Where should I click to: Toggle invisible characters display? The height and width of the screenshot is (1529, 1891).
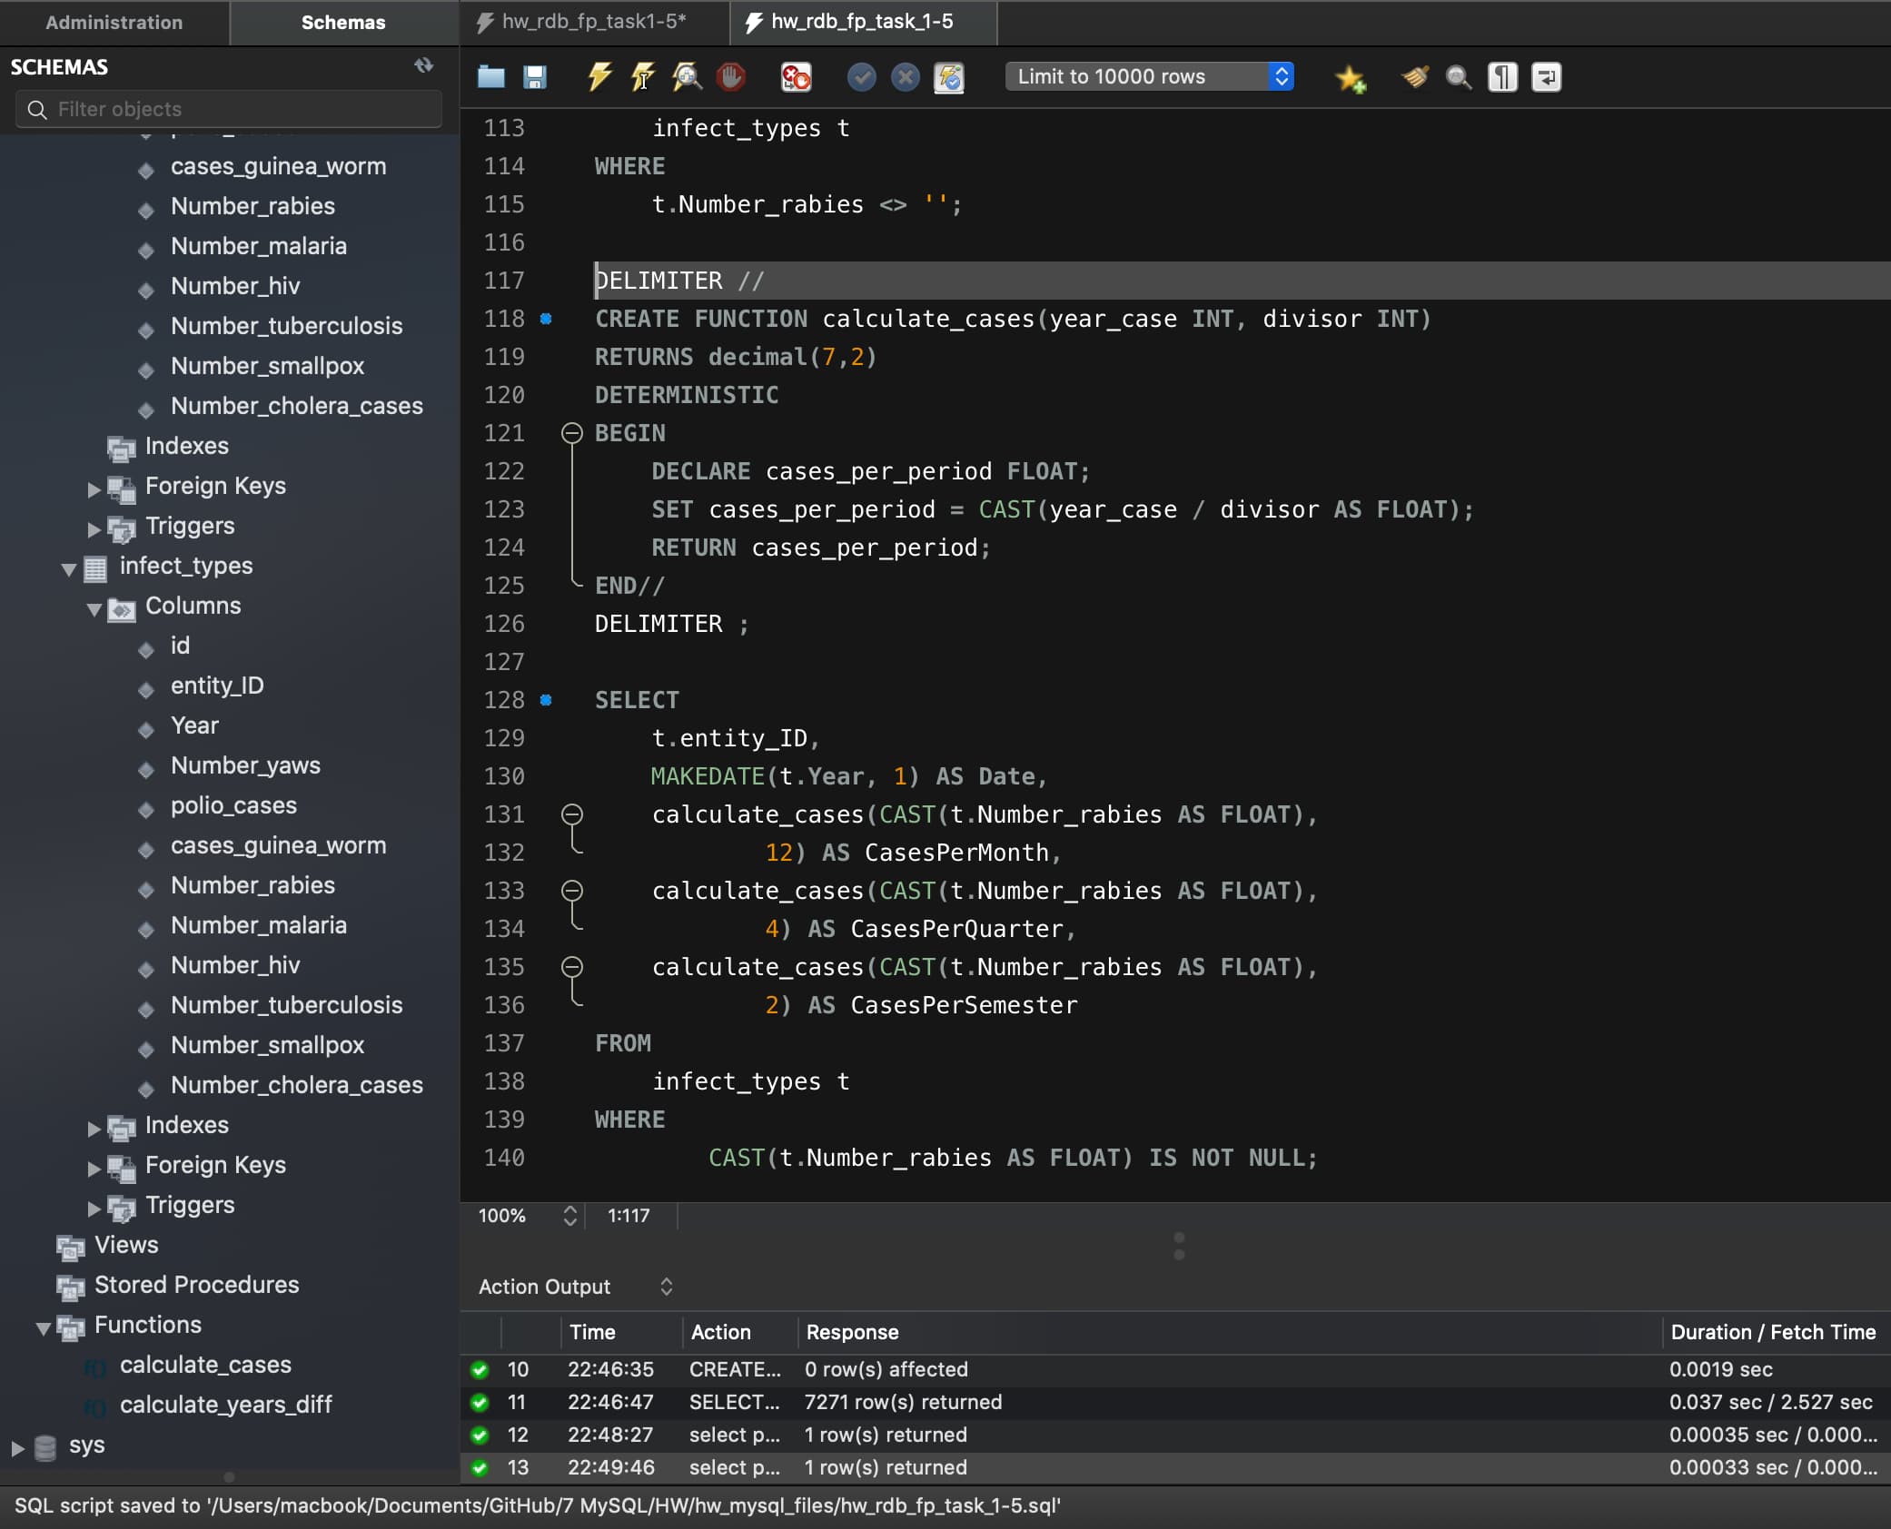pos(1502,77)
